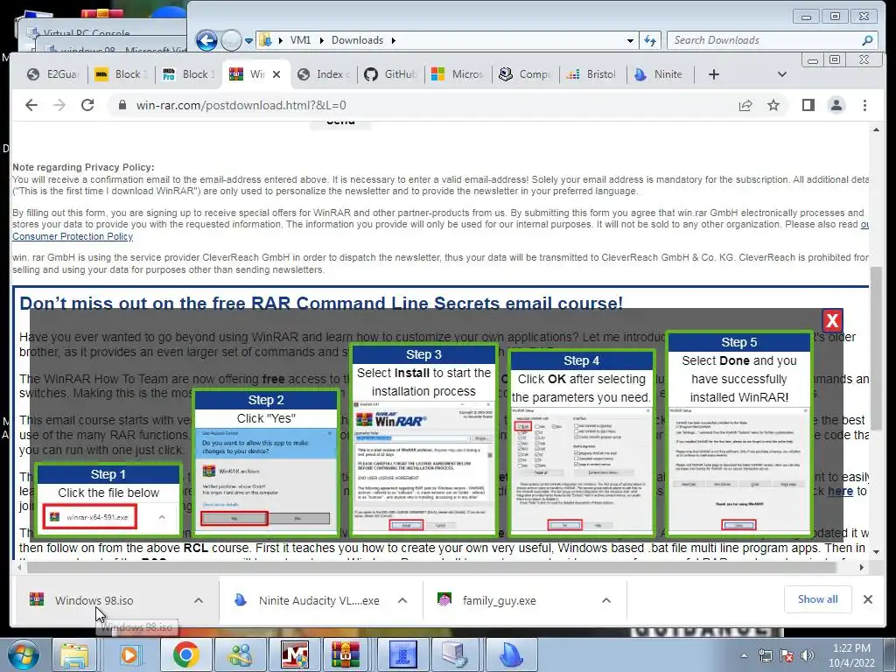Expand options for Windows 98.iso download
Screen dimensions: 896x672
(199, 600)
